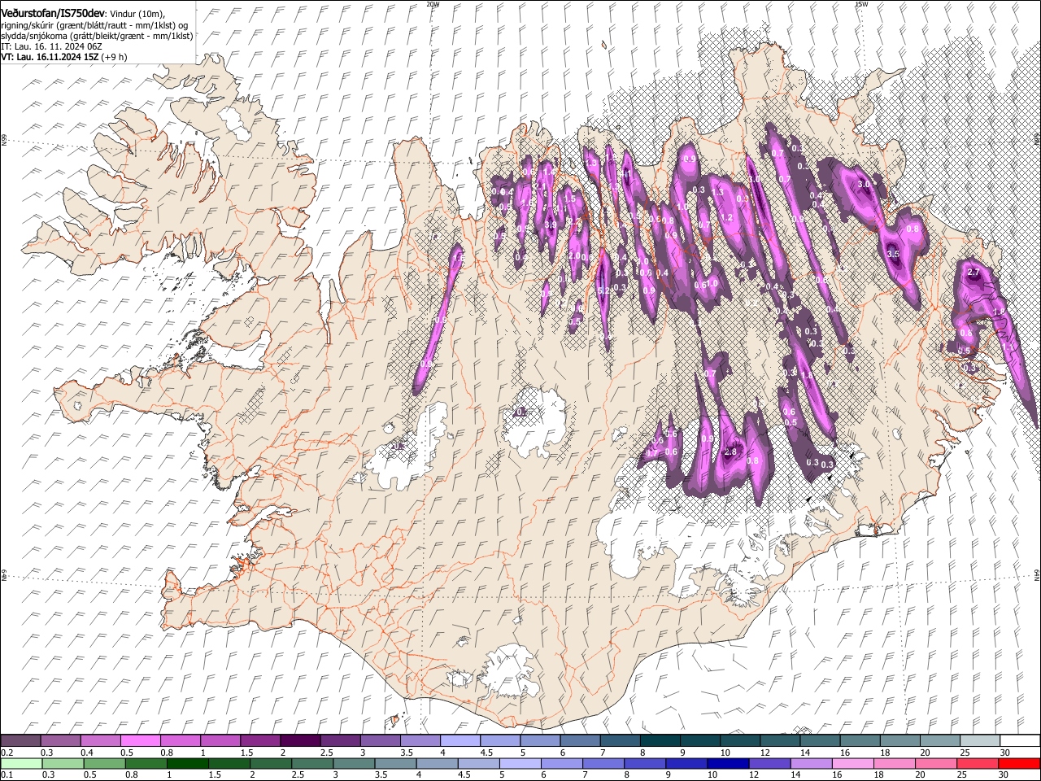Click the 2.8 precipitation value on the map
This screenshot has width=1041, height=781.
(x=730, y=452)
